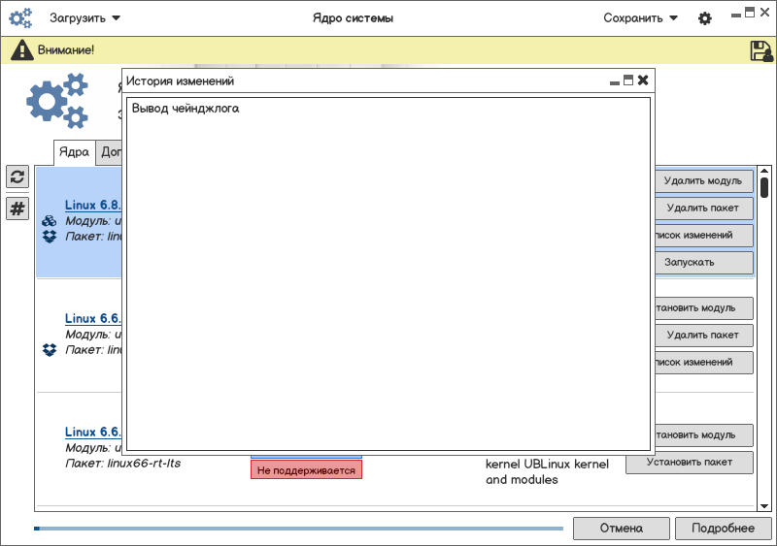Viewport: 777px width, 546px height.
Task: Open settings gear in the header
Action: click(705, 18)
